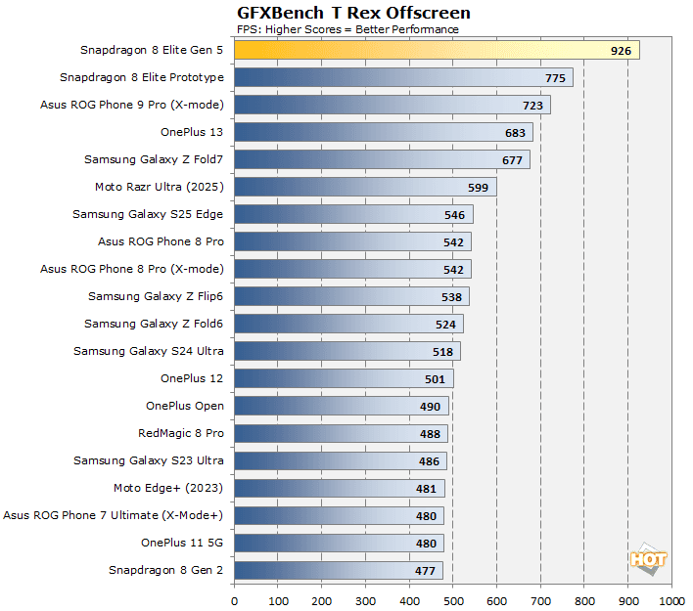The width and height of the screenshot is (693, 611).
Task: Click the Snapdragon 8 Elite Prototype bar
Action: click(x=402, y=77)
